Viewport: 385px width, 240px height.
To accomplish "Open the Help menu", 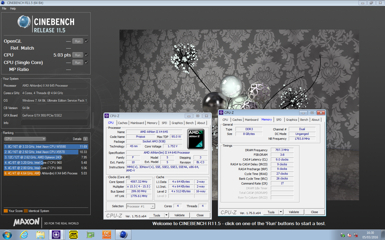I will click(13, 9).
